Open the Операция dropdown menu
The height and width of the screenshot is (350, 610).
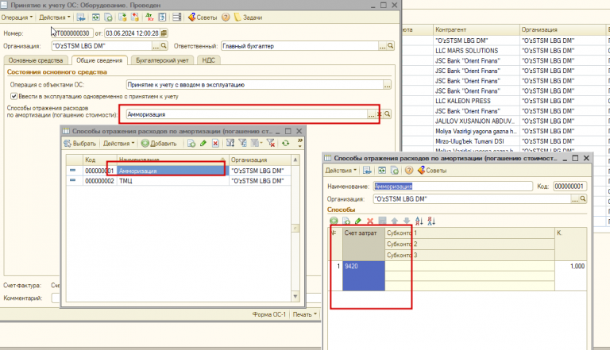point(19,16)
